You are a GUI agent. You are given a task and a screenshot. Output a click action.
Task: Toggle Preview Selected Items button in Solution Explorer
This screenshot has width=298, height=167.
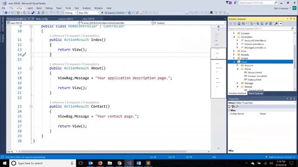(280, 24)
